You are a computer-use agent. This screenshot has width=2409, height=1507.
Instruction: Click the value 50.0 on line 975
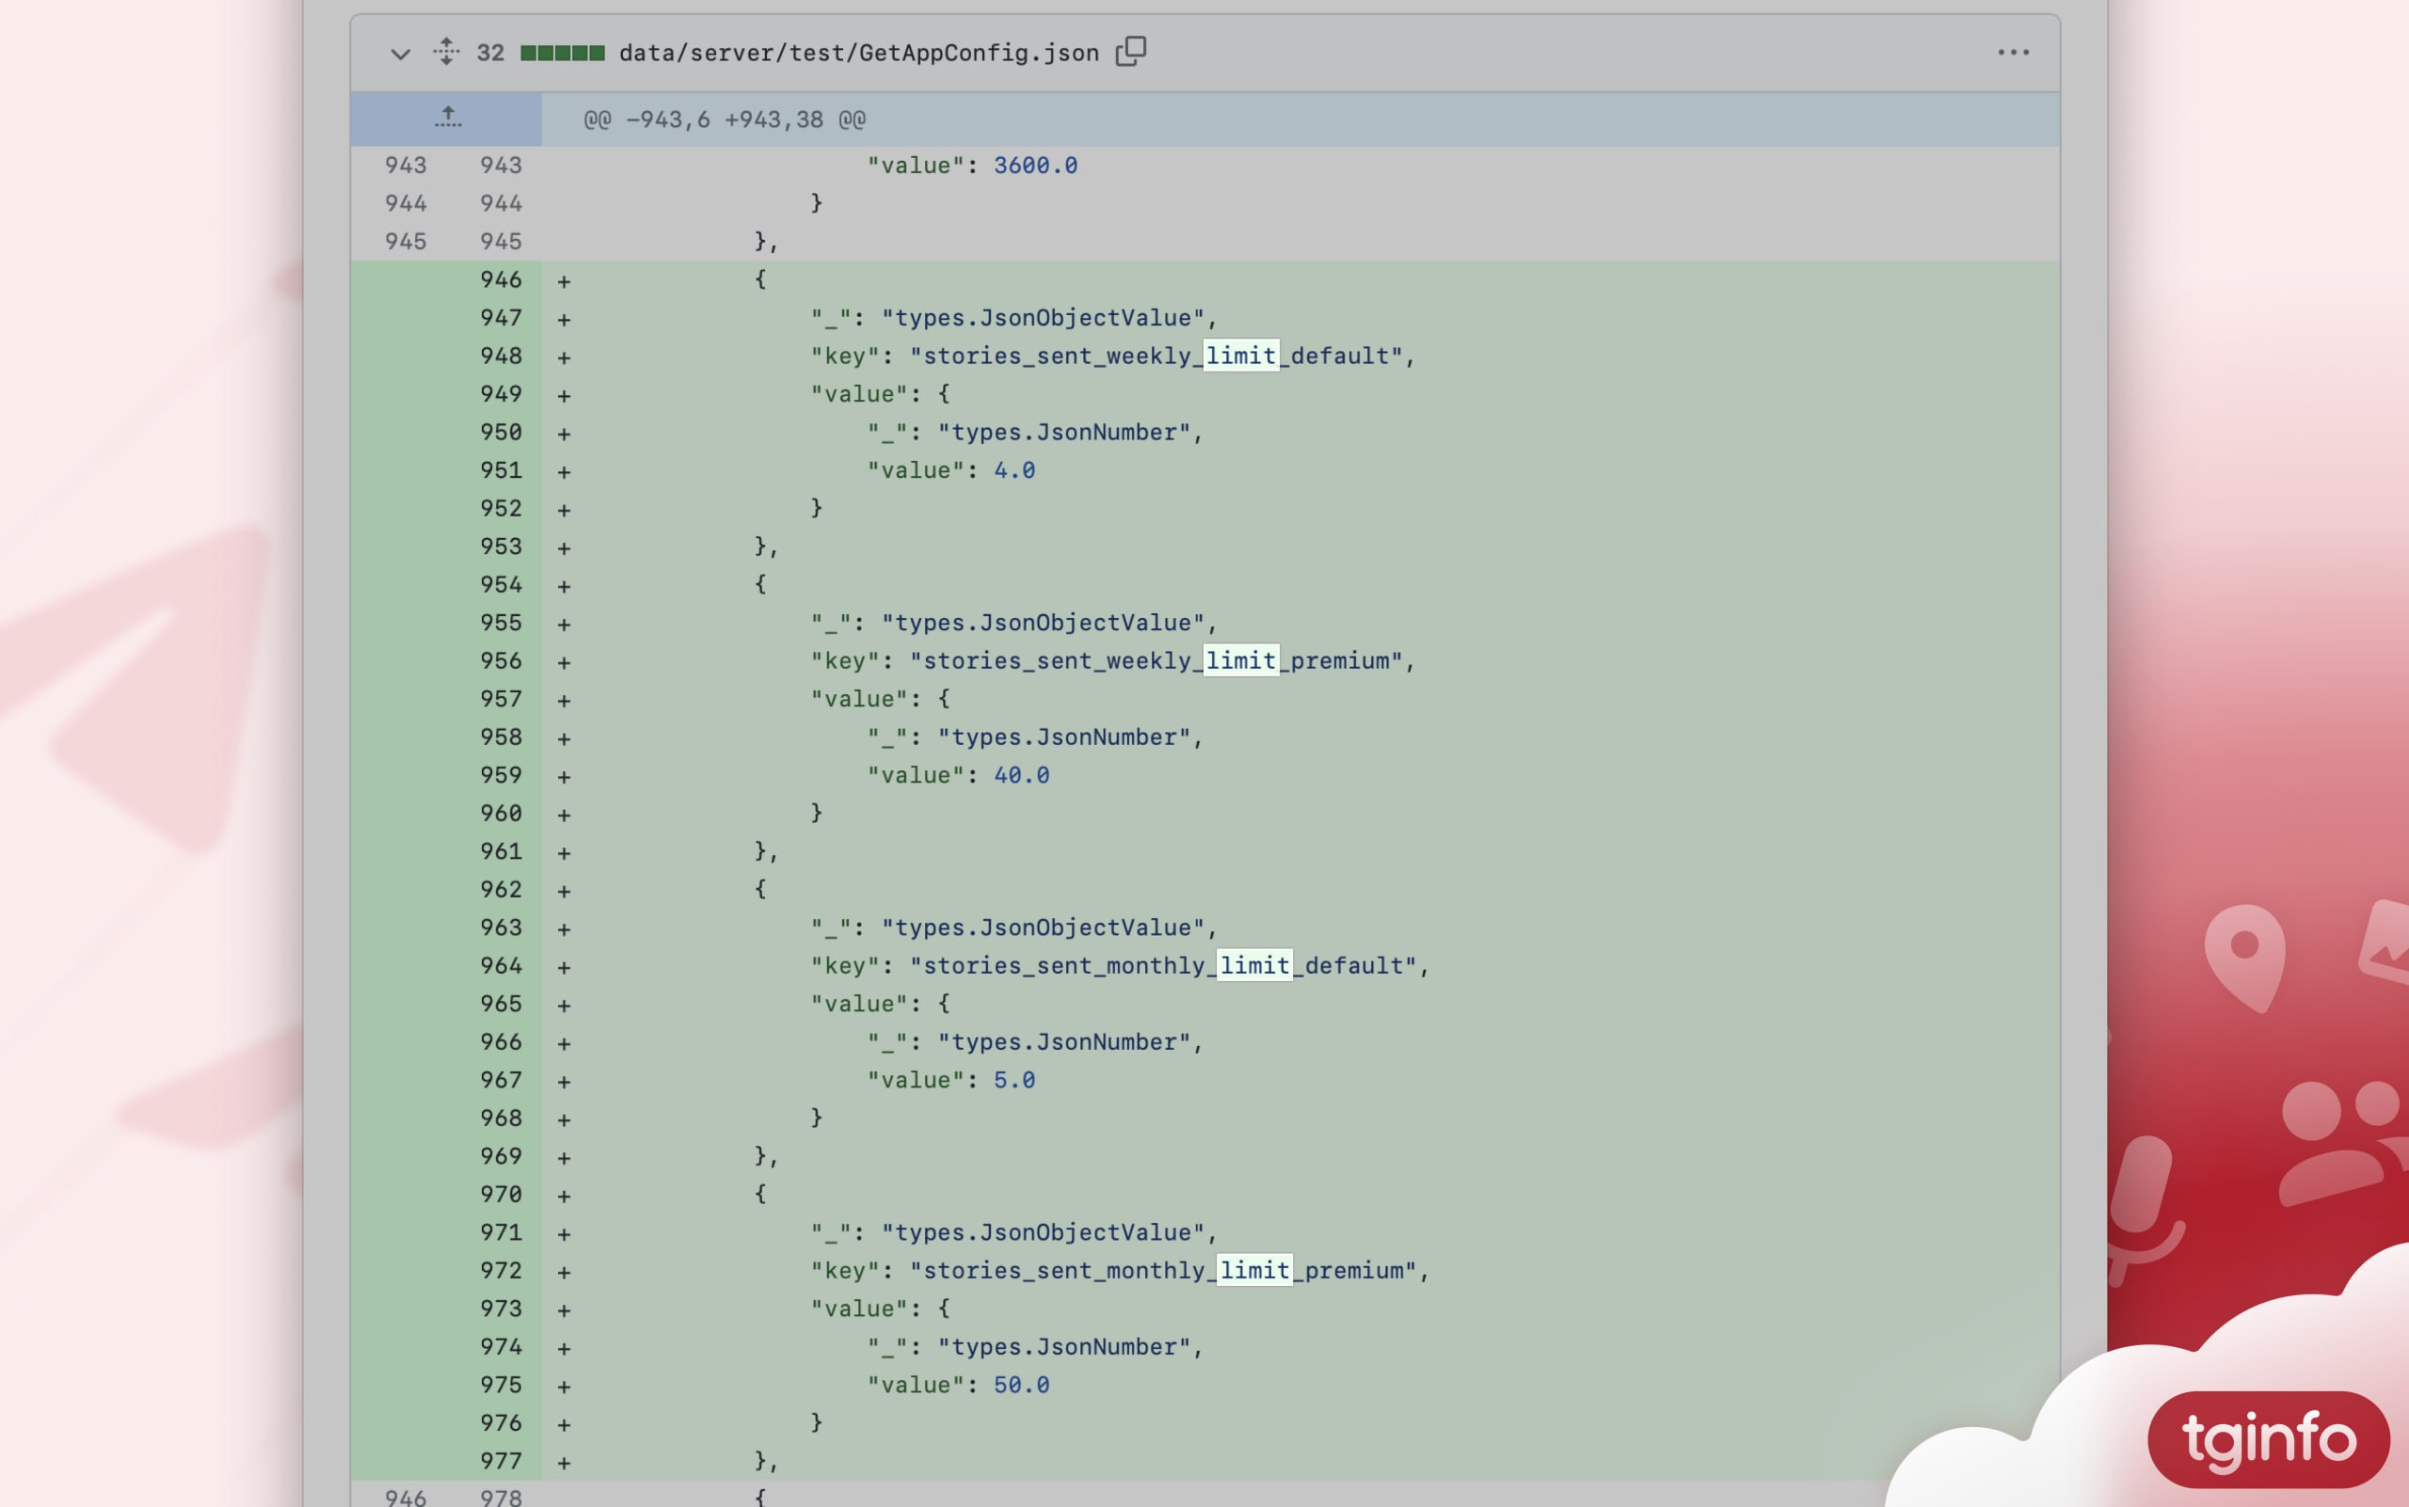[x=1021, y=1386]
